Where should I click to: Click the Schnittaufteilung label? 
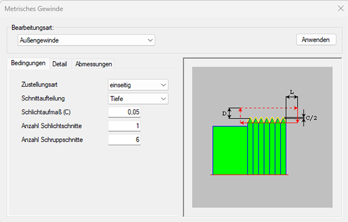43,99
